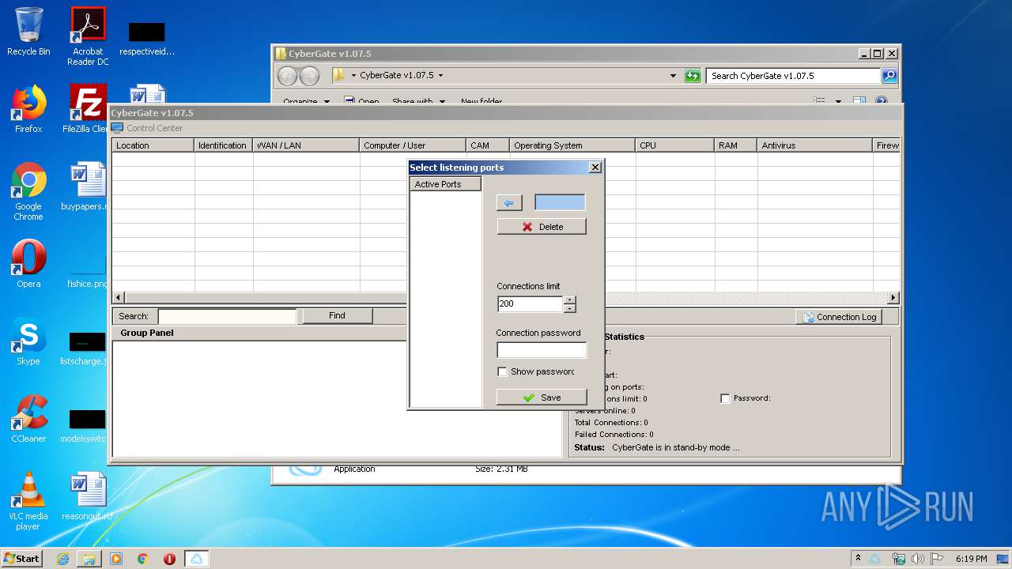Click the CyberGate Search input field
Screen dimensions: 1012x569
pos(227,316)
